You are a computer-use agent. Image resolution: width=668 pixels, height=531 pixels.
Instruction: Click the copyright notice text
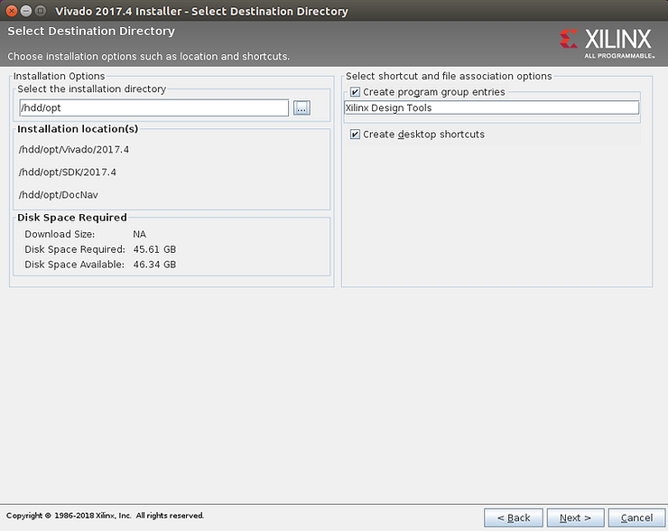click(x=106, y=516)
